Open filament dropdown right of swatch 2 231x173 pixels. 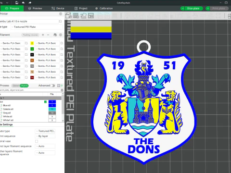pyautogui.click(x=47, y=43)
